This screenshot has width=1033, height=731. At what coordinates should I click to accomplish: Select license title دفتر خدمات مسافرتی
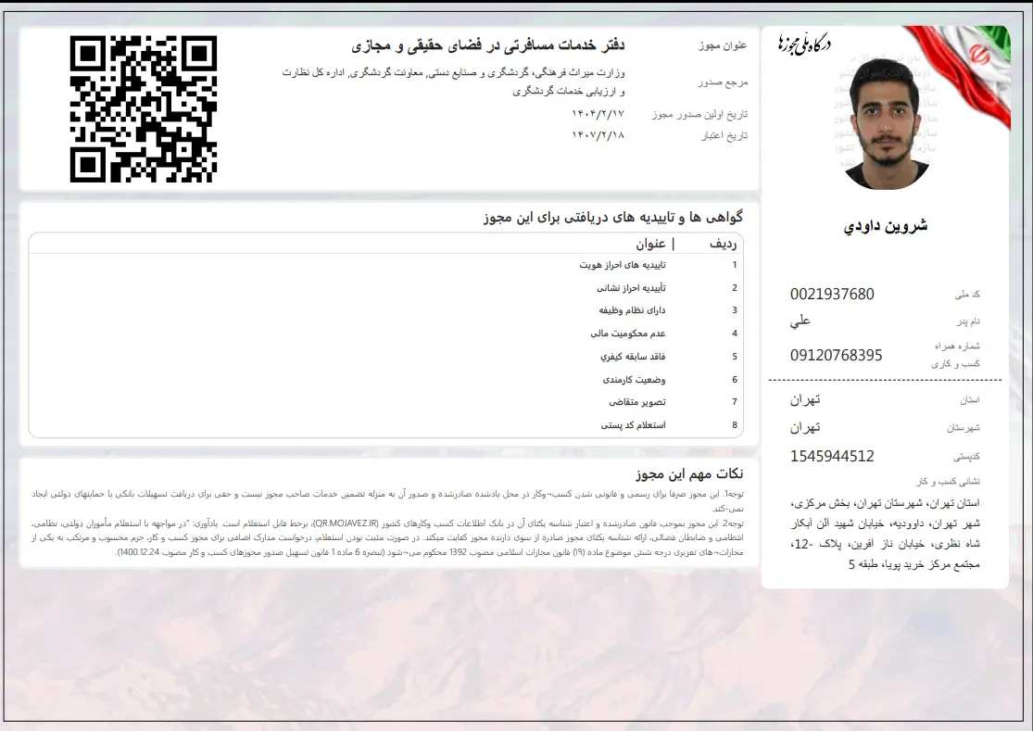point(487,45)
